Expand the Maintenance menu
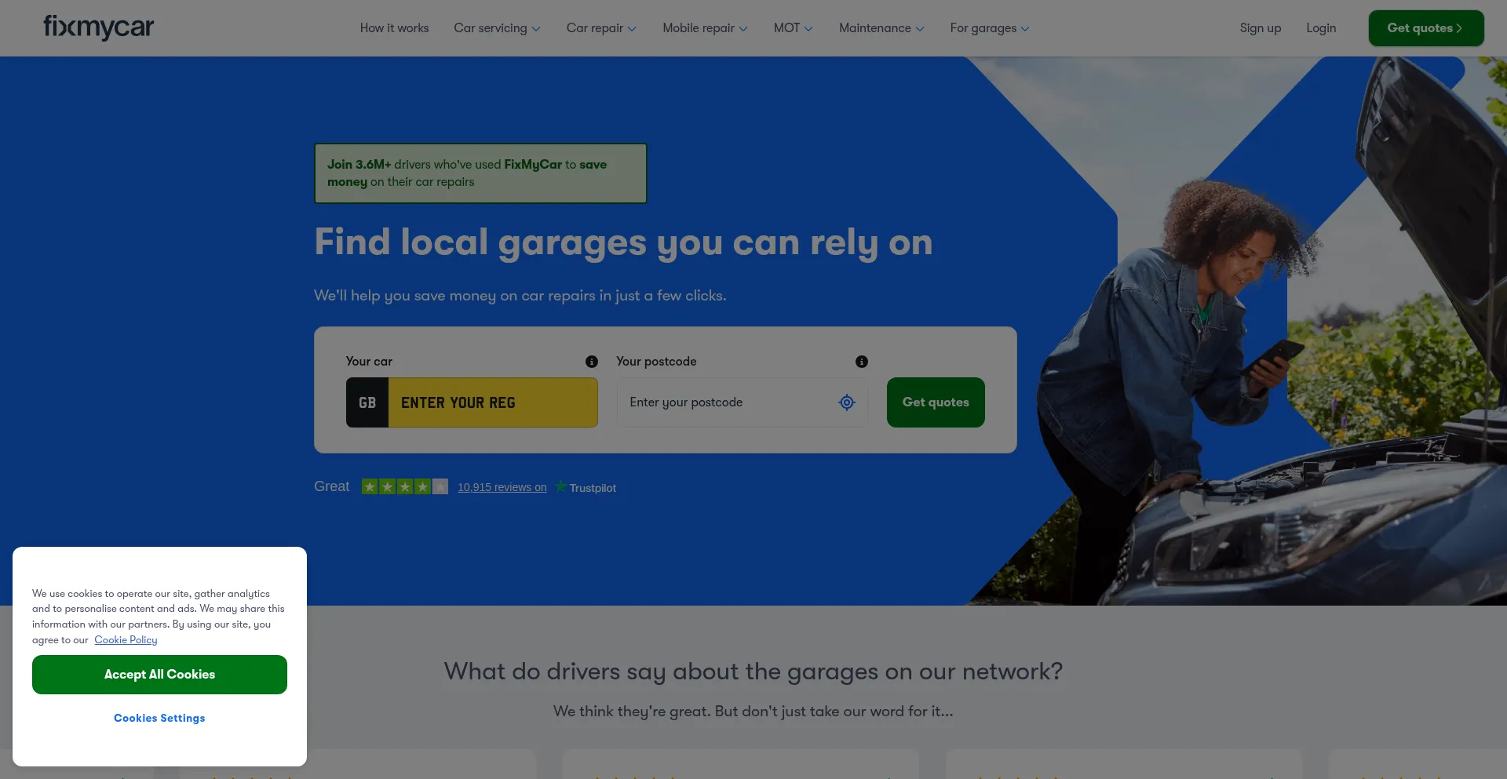Viewport: 1507px width, 779px height. coord(881,28)
